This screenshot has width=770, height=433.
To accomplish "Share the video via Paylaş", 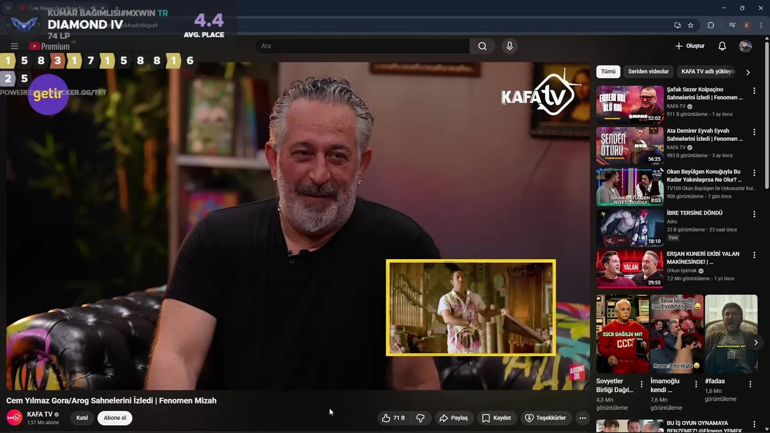I will pyautogui.click(x=454, y=418).
